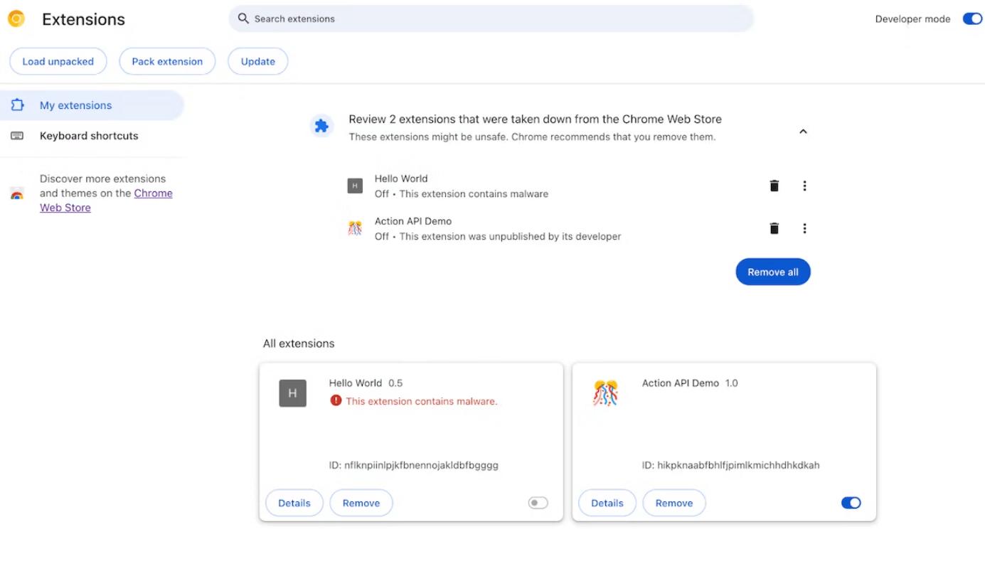Click Load unpacked button
This screenshot has width=985, height=581.
(58, 61)
